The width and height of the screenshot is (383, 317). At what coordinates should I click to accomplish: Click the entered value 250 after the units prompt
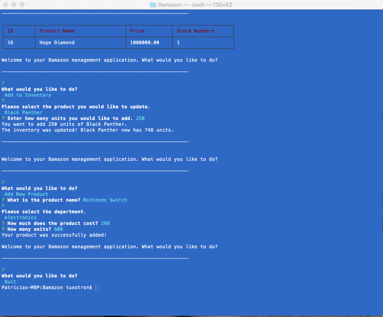tap(140, 118)
